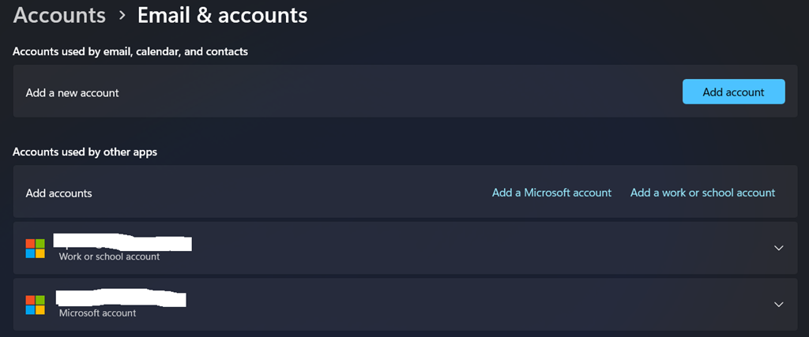Click empty middle area of the Microsoft account row
809x337 pixels.
tap(474, 304)
